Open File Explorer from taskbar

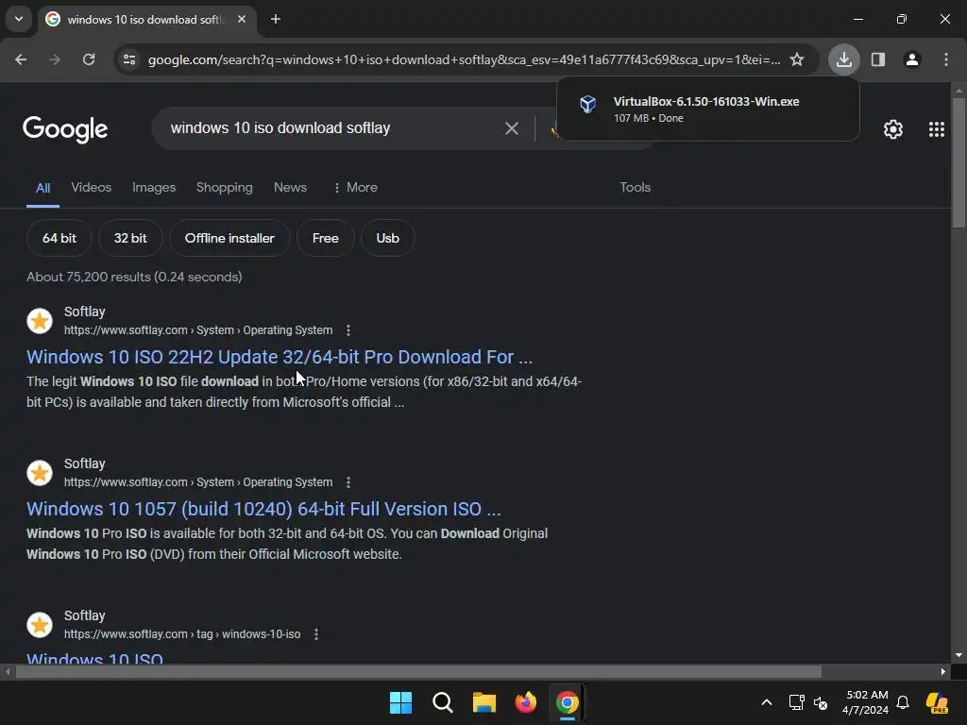(484, 702)
